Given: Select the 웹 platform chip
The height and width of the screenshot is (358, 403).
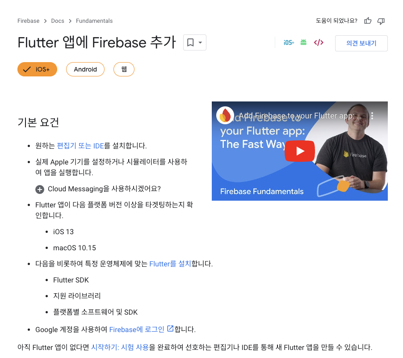Looking at the screenshot, I should pos(124,69).
